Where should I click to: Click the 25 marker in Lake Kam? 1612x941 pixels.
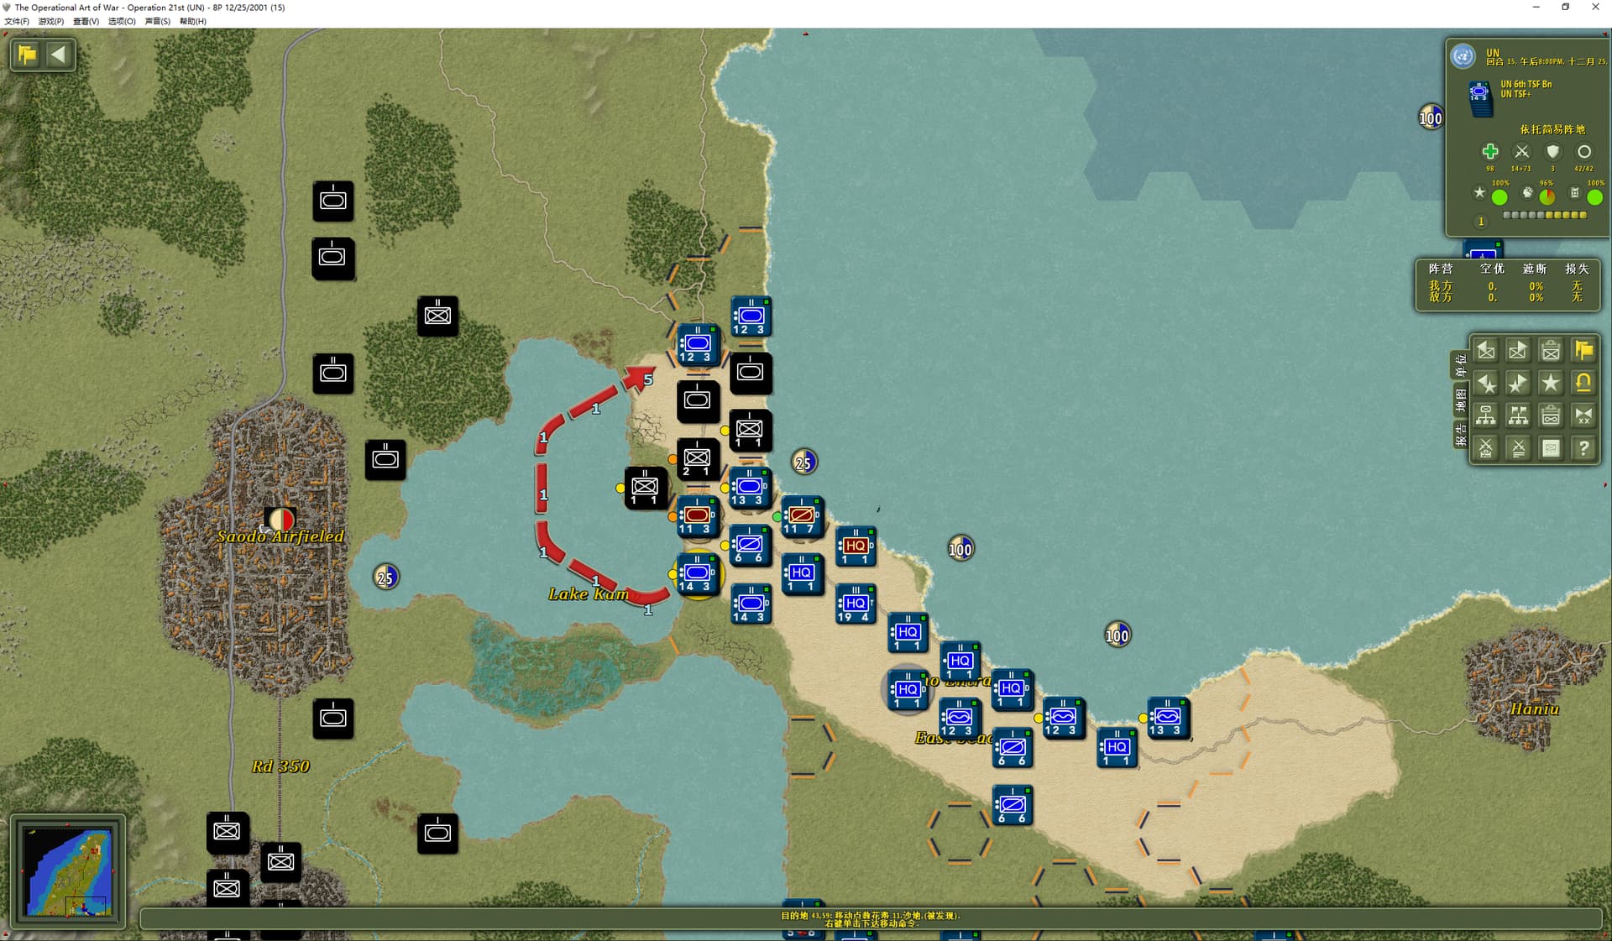pos(385,577)
